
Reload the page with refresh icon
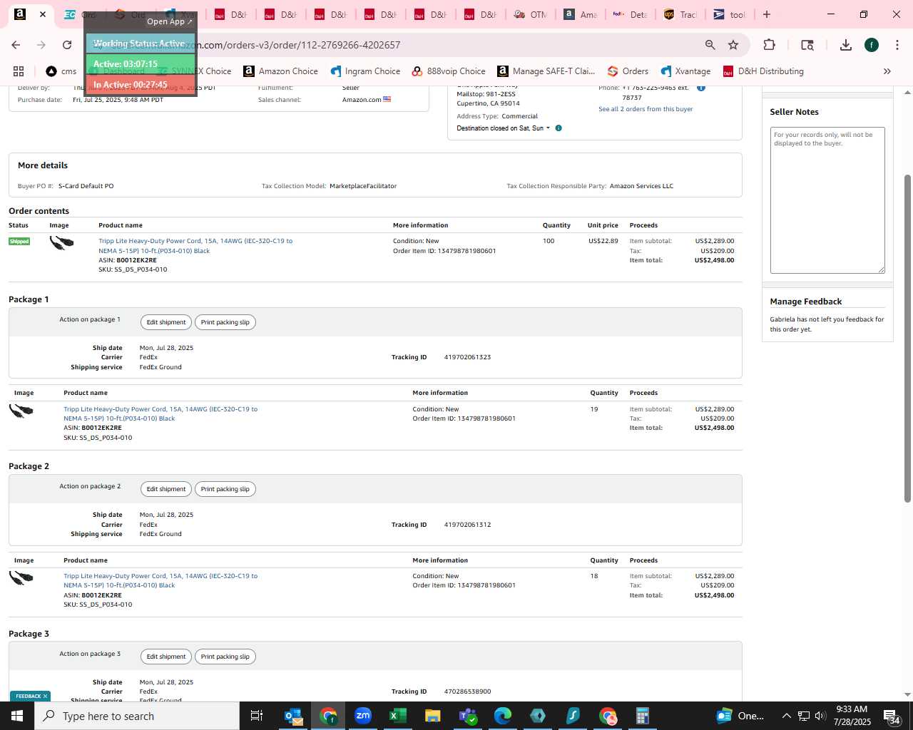67,45
